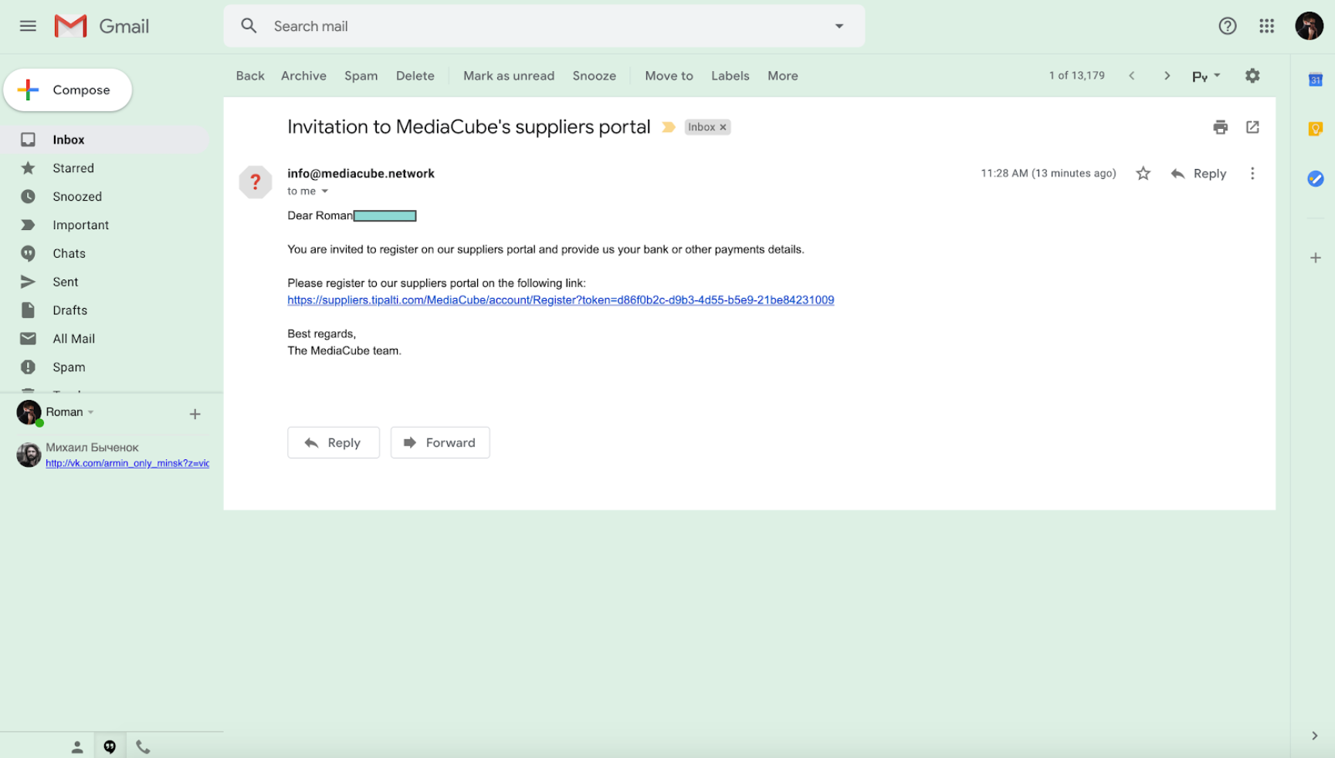Report the email as Spam in toolbar

[361, 76]
